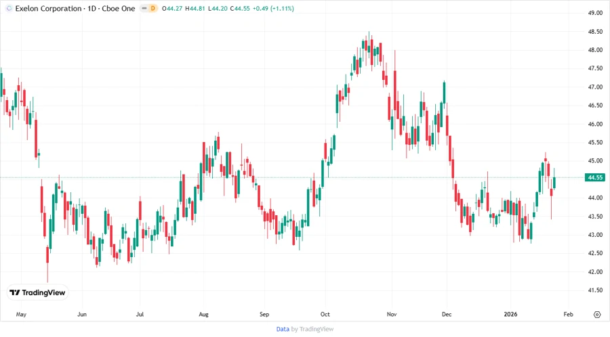Click the 2026 label on time axis
This screenshot has width=610, height=337.
(510, 315)
